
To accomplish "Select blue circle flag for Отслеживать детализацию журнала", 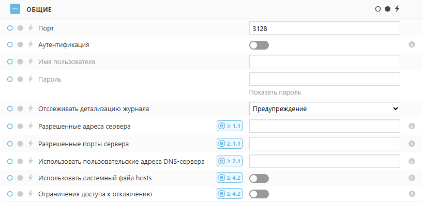I will [10, 109].
